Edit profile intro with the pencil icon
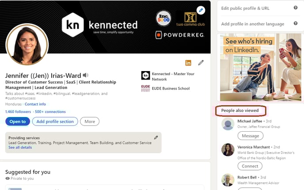 [x=201, y=63]
